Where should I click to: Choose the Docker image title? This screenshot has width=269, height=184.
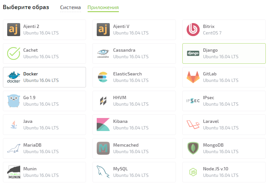tap(31, 74)
